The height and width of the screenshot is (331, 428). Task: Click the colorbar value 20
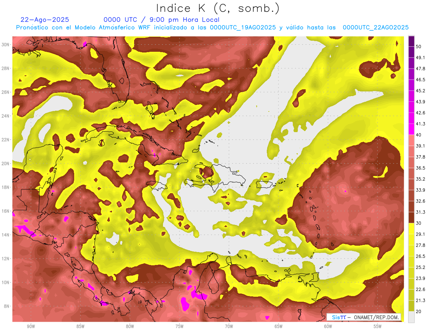click(x=419, y=312)
